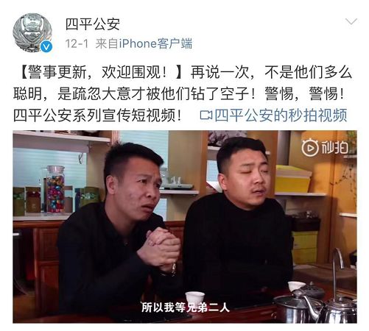Open the 四平公安 police badge avatar
Viewport: 369px width, 331px height.
[32, 32]
